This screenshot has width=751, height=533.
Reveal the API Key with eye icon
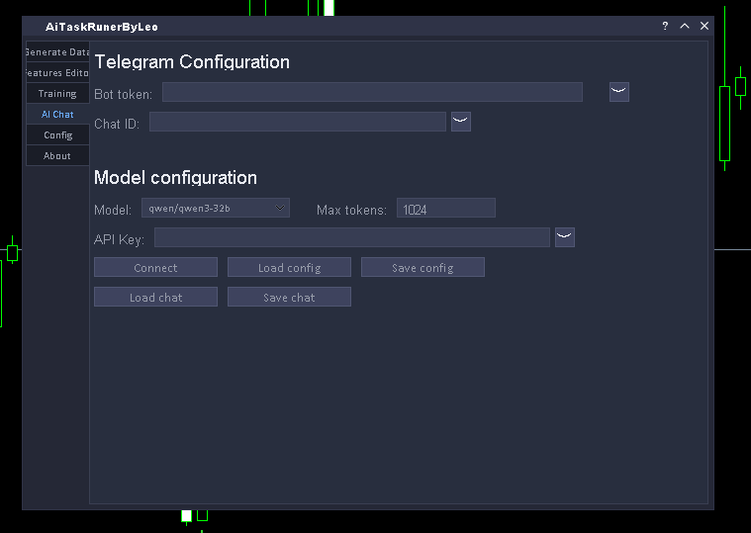click(564, 237)
